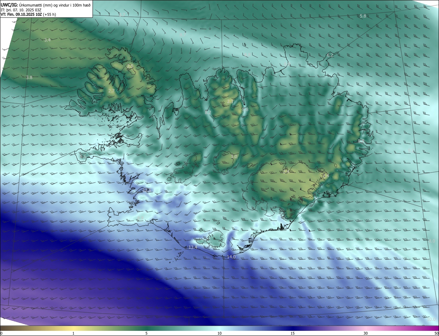The height and width of the screenshot is (336, 439).
Task: Click the "6.2" value label
Action: [330, 55]
